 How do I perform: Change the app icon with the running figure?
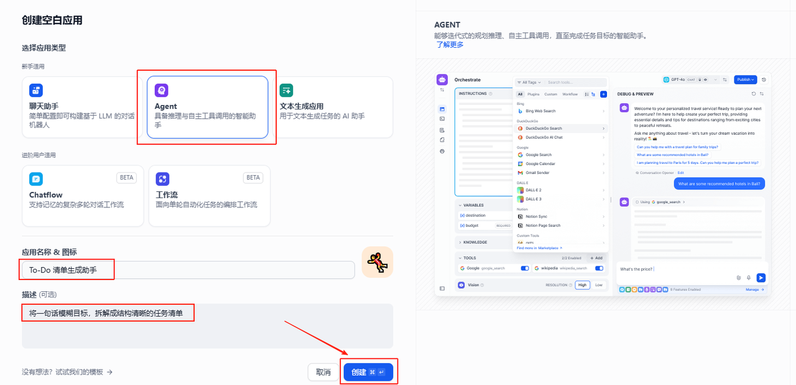coord(377,262)
